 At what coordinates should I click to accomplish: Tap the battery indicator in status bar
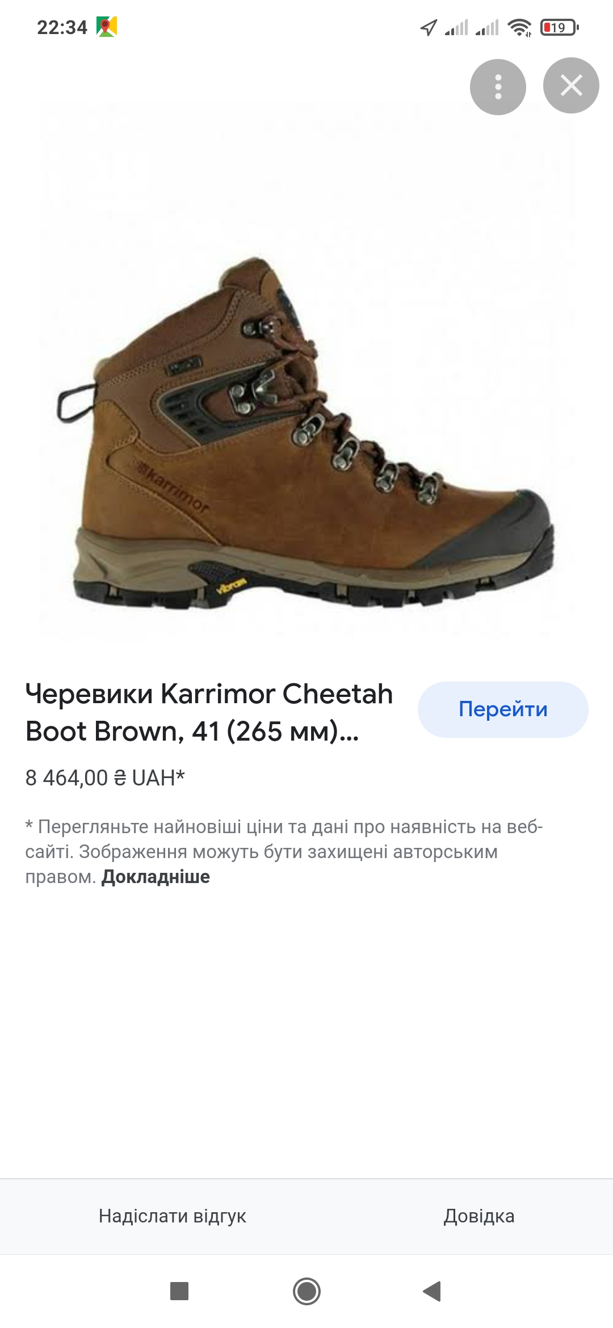click(559, 27)
